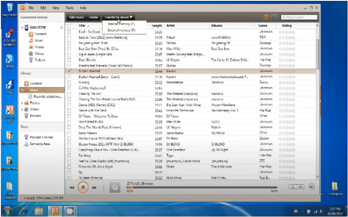
Task: Click the album art disc thumbnail
Action: [115, 187]
